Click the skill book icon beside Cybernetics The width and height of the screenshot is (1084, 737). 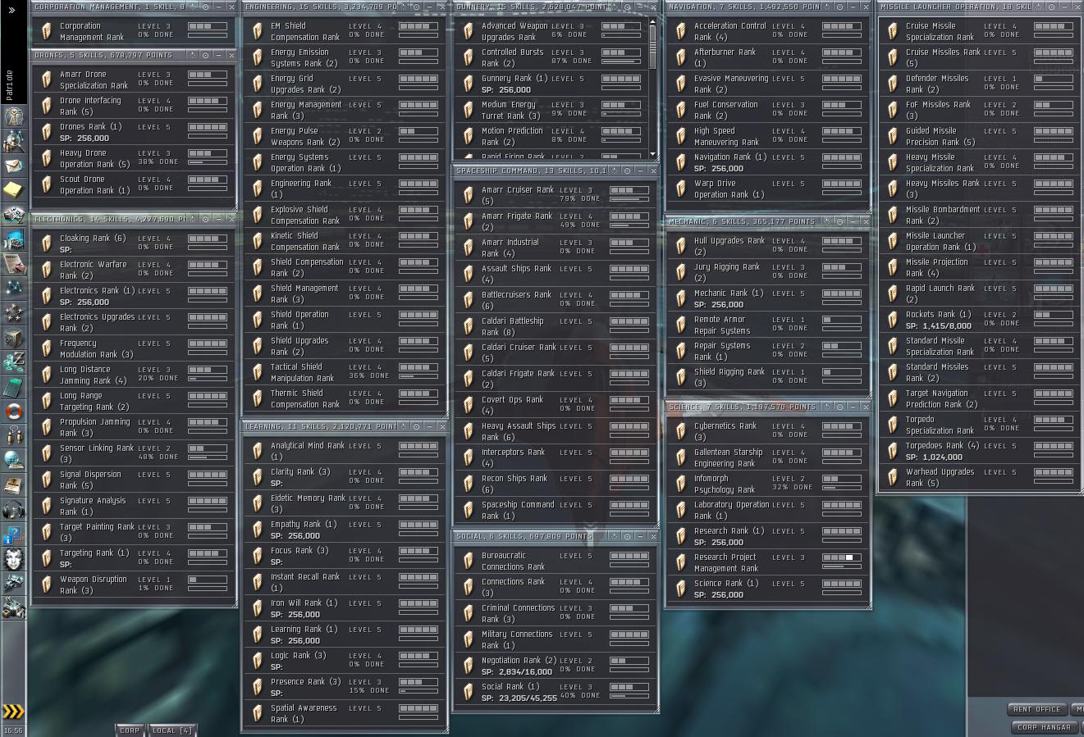pos(681,431)
